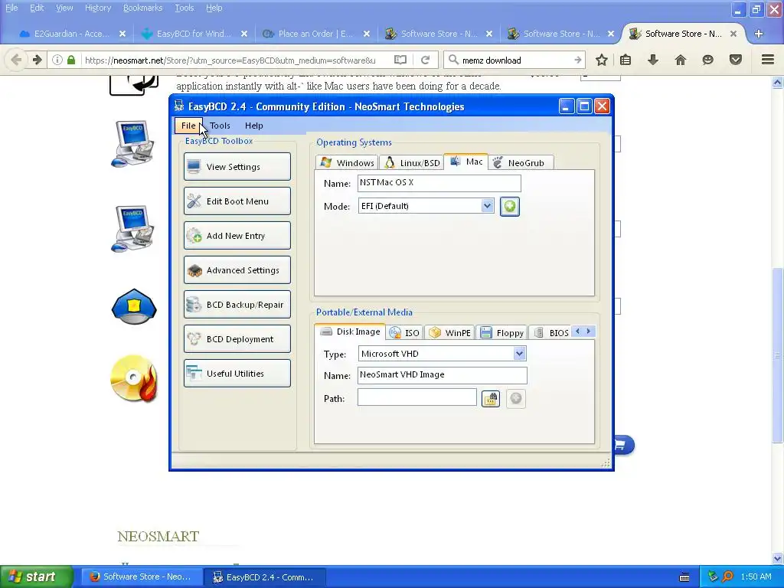Open Useful Utilities in the toolbox
The height and width of the screenshot is (588, 784).
237,374
